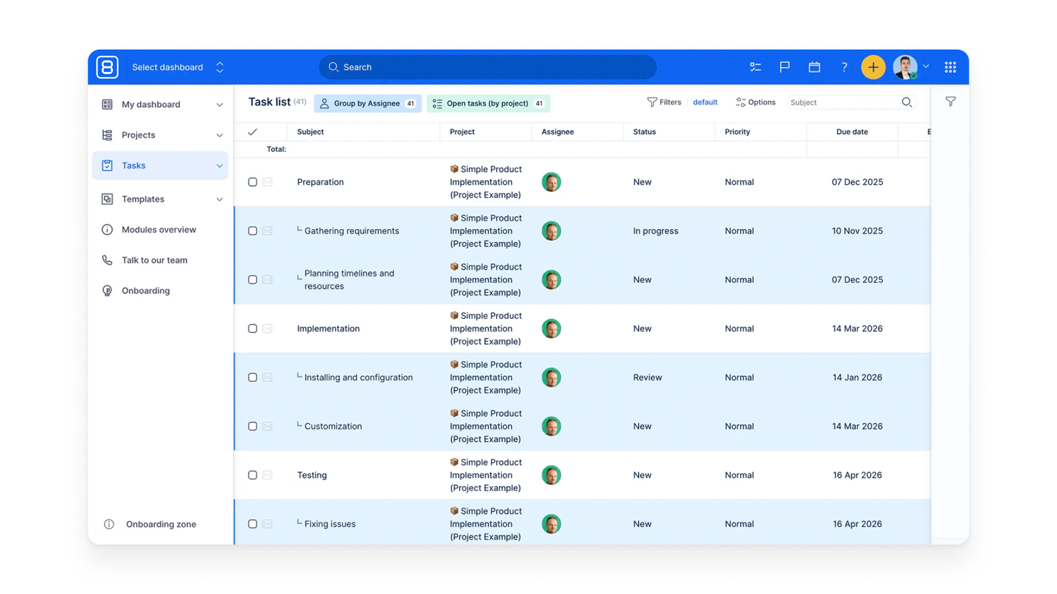Click the filter funnel icon on right panel

[x=950, y=102]
